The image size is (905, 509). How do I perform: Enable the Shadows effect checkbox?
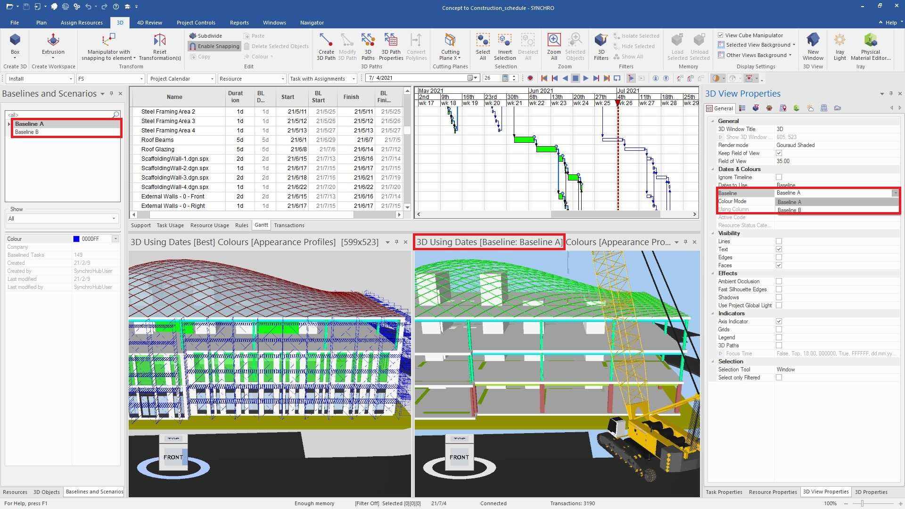tap(779, 297)
